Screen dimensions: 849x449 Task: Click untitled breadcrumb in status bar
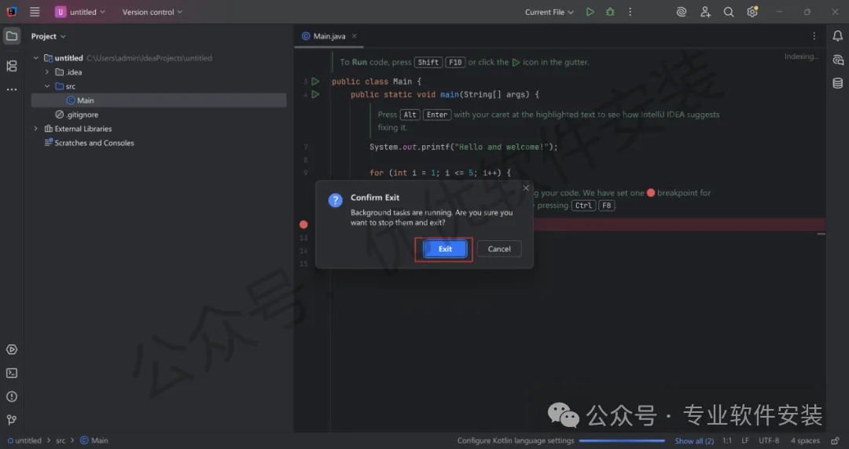coord(24,440)
